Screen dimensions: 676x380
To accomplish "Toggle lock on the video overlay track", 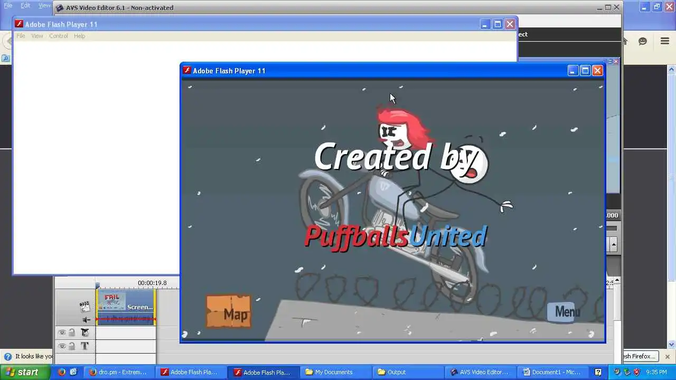I will point(72,332).
